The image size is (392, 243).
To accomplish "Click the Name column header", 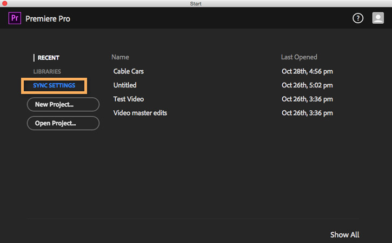I will pyautogui.click(x=120, y=57).
